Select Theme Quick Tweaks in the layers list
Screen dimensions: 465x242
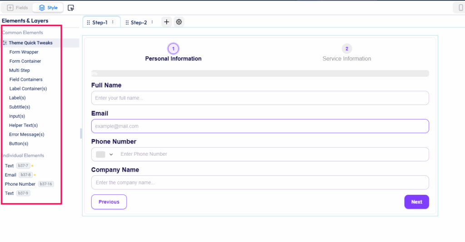pyautogui.click(x=30, y=43)
